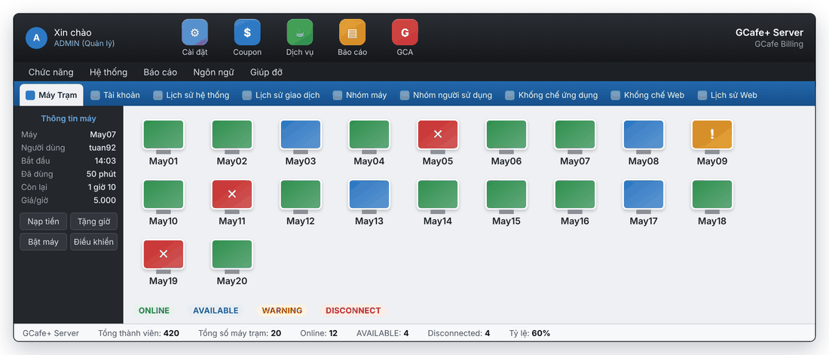Click the red GCA icon
829x355 pixels.
[x=405, y=32]
